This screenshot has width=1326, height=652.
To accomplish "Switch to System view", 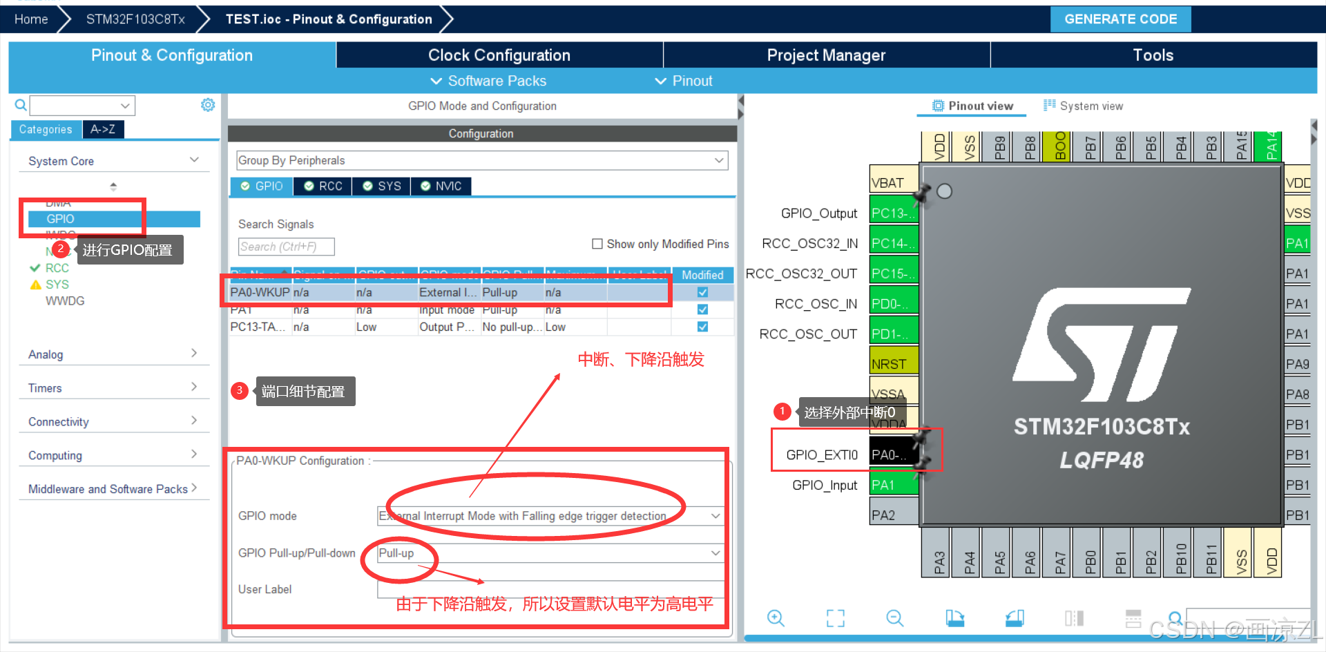I will pyautogui.click(x=1083, y=106).
